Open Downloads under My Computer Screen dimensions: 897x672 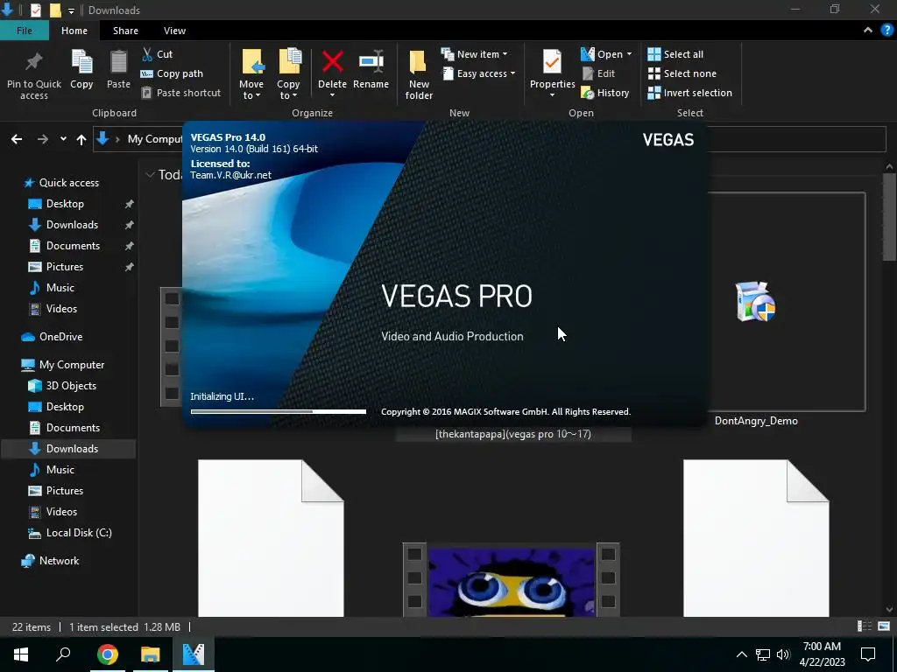pos(72,449)
